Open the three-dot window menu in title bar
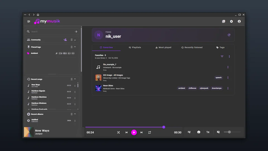 (x=25, y=15)
